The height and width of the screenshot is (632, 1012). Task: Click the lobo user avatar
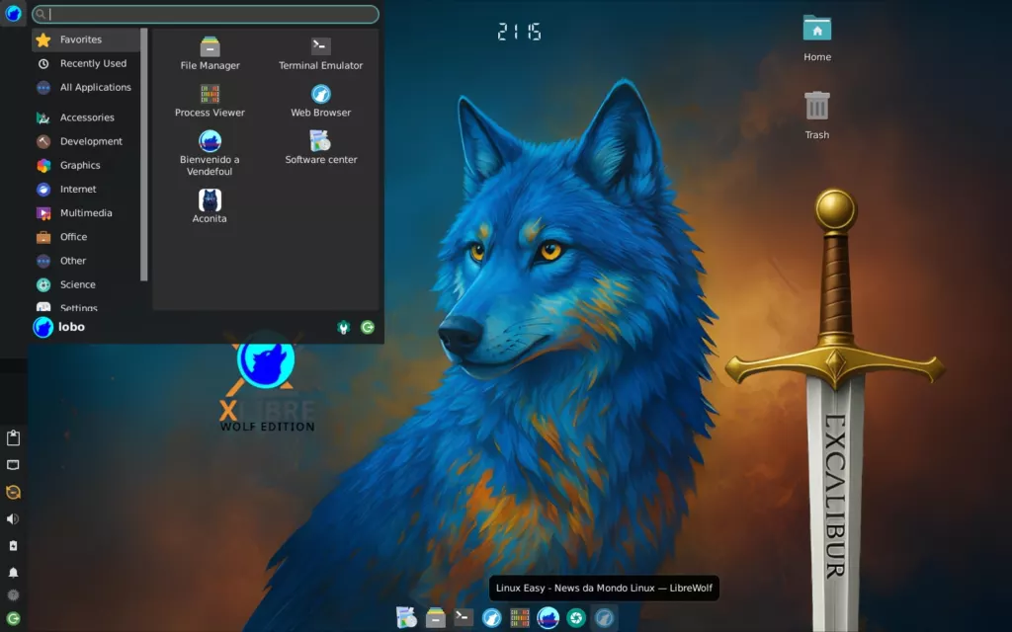[43, 327]
